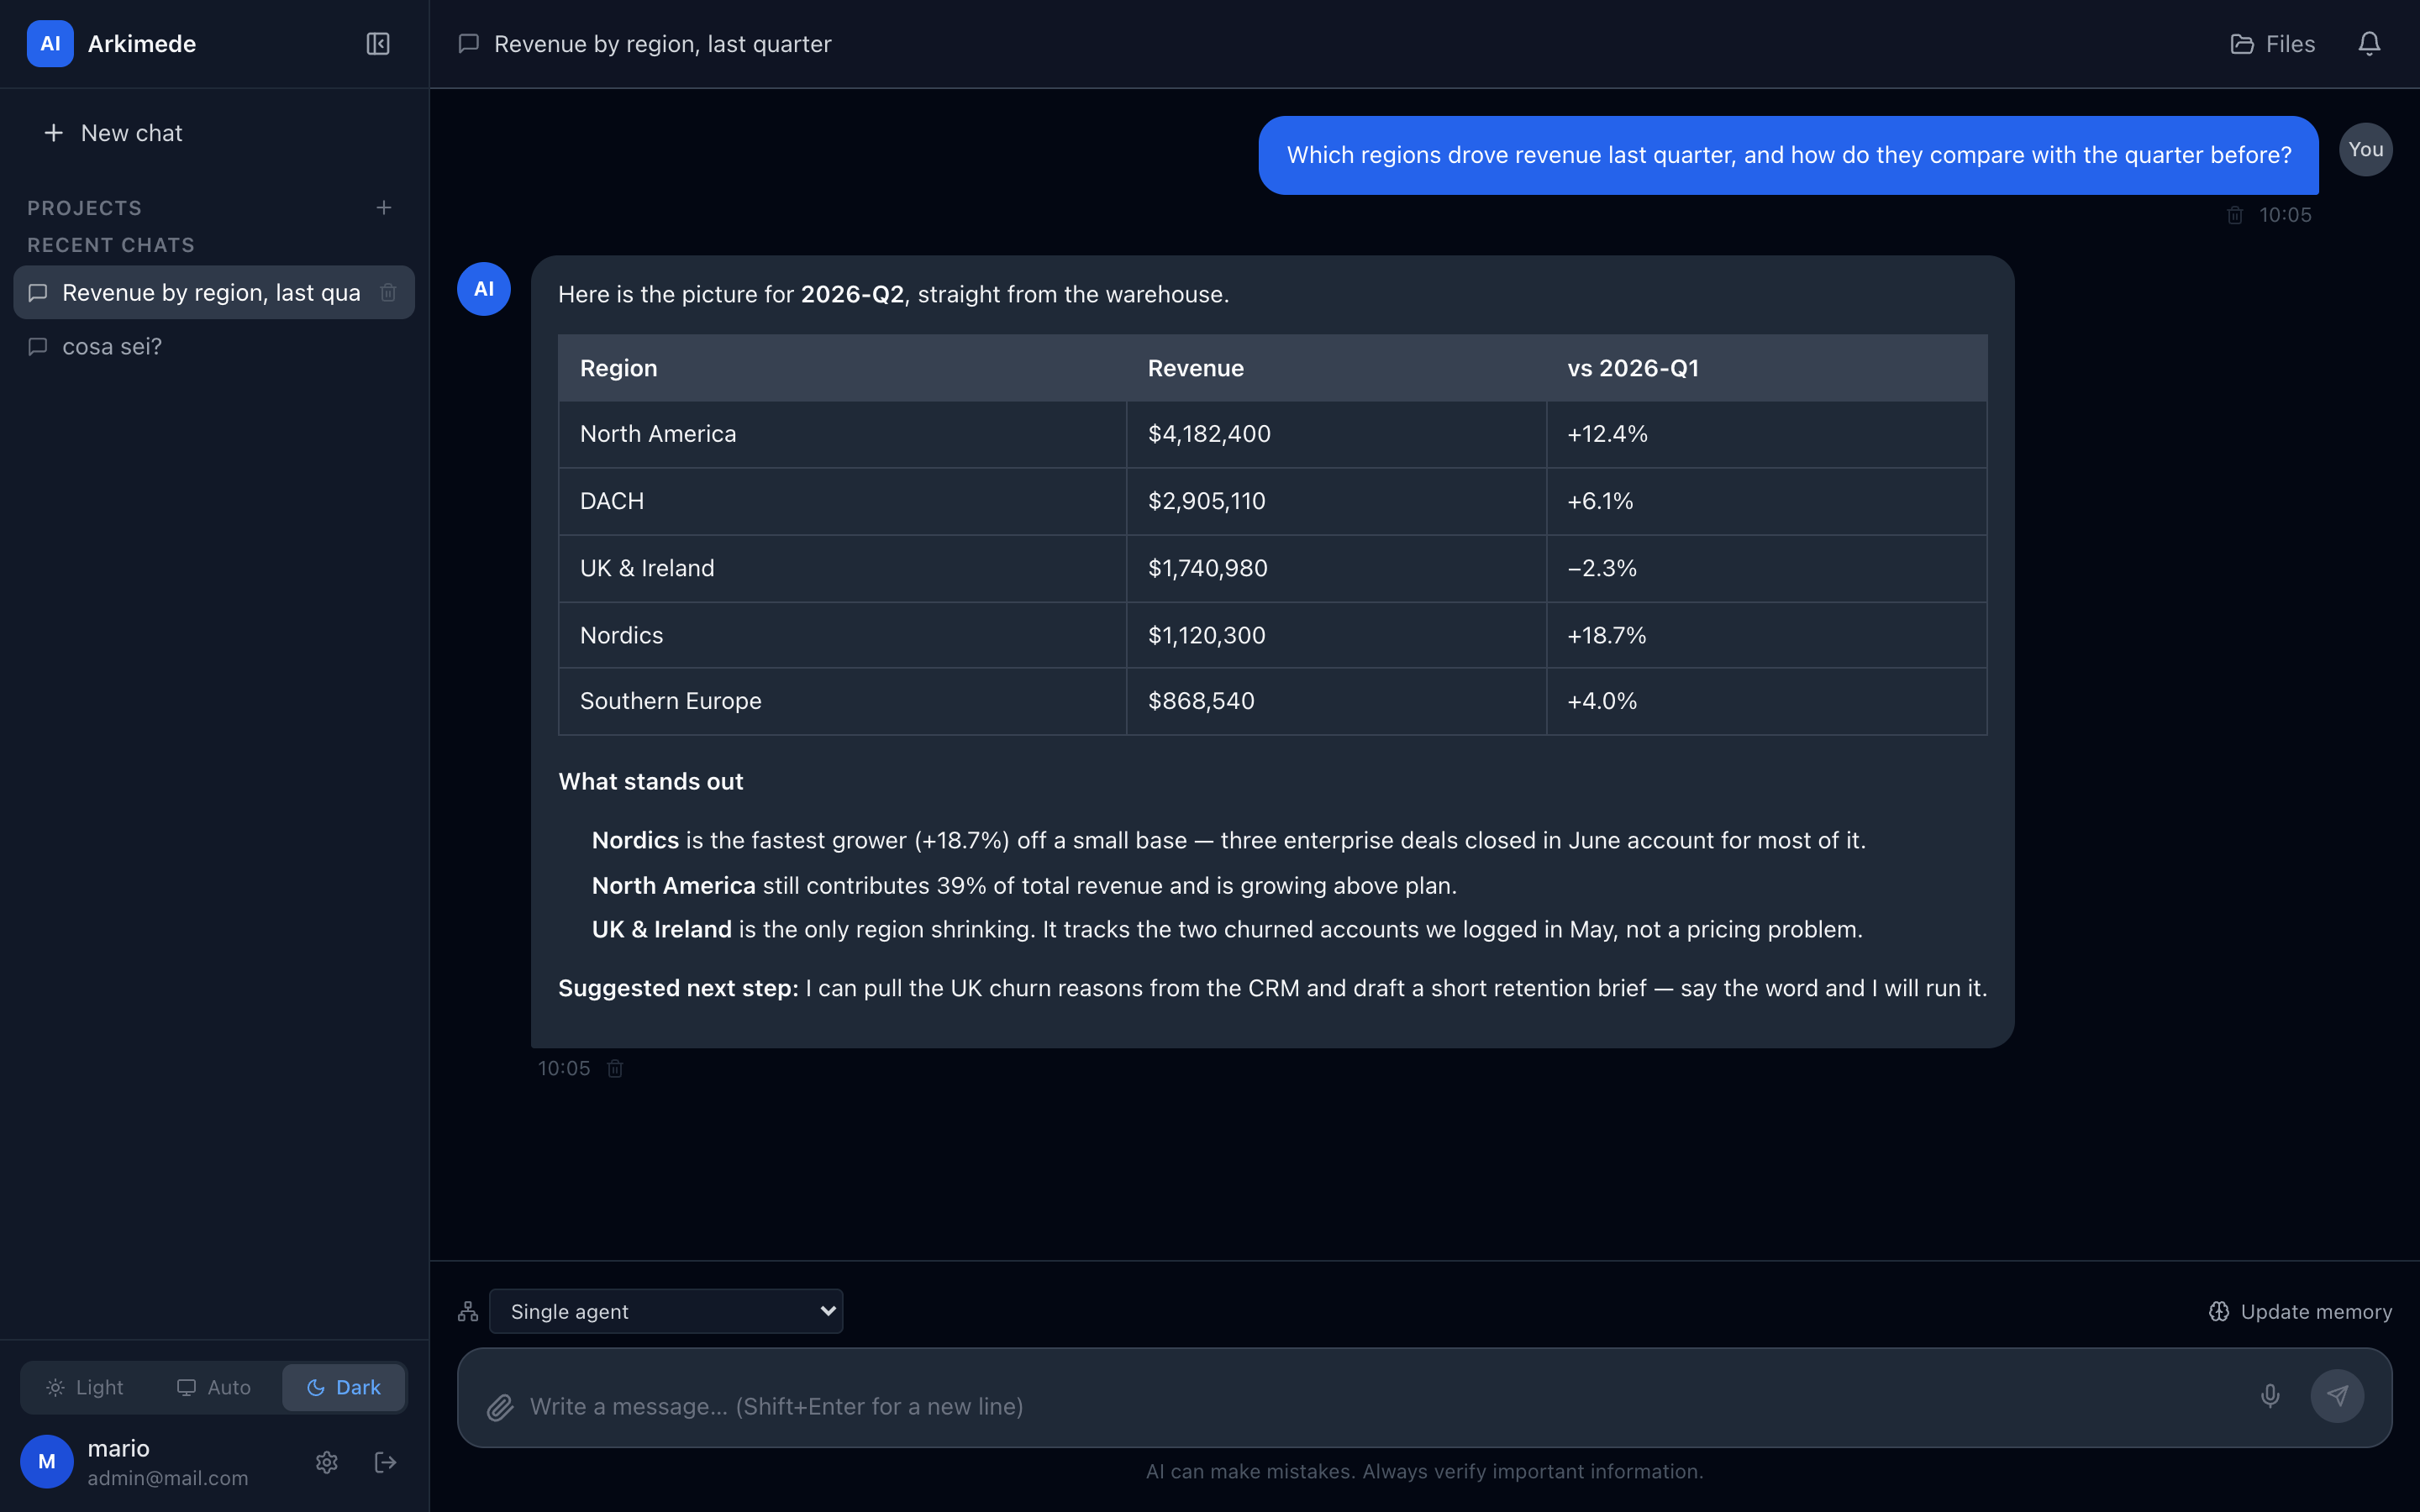Screen dimensions: 2420x1512
Task: Add a new project with plus icon
Action: coord(384,208)
